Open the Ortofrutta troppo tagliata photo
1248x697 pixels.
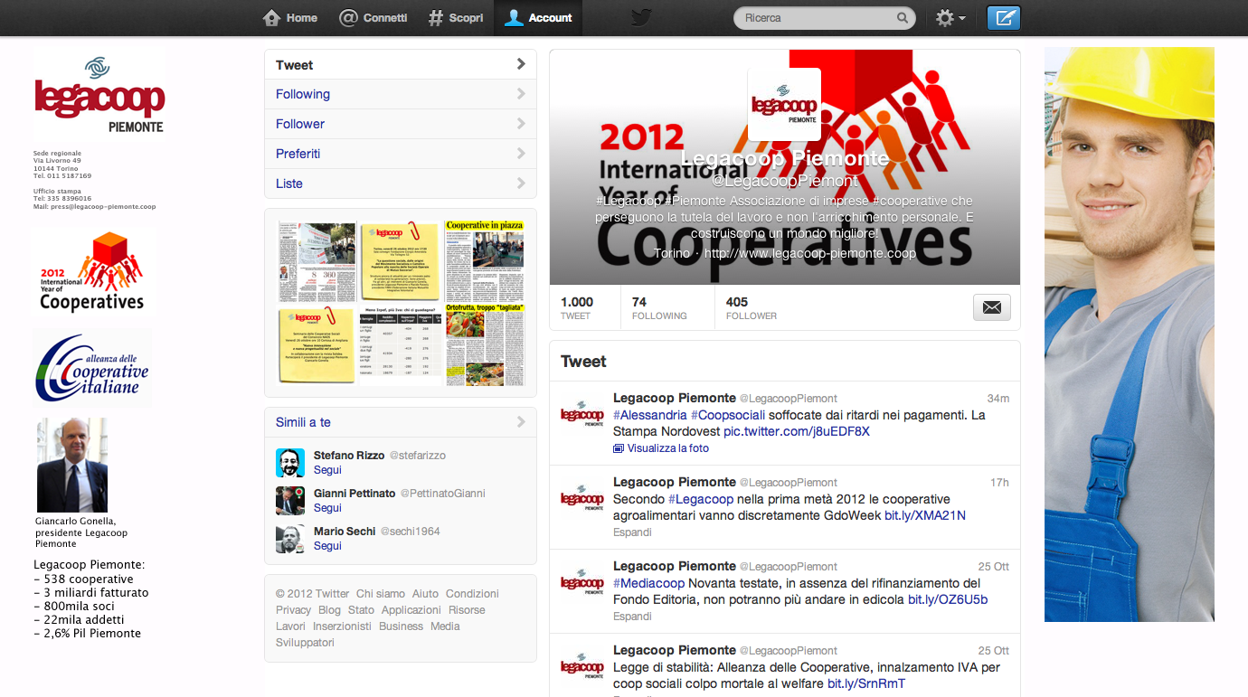click(x=484, y=344)
